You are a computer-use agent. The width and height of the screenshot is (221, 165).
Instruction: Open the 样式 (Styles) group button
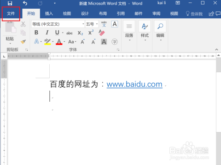coord(145,31)
